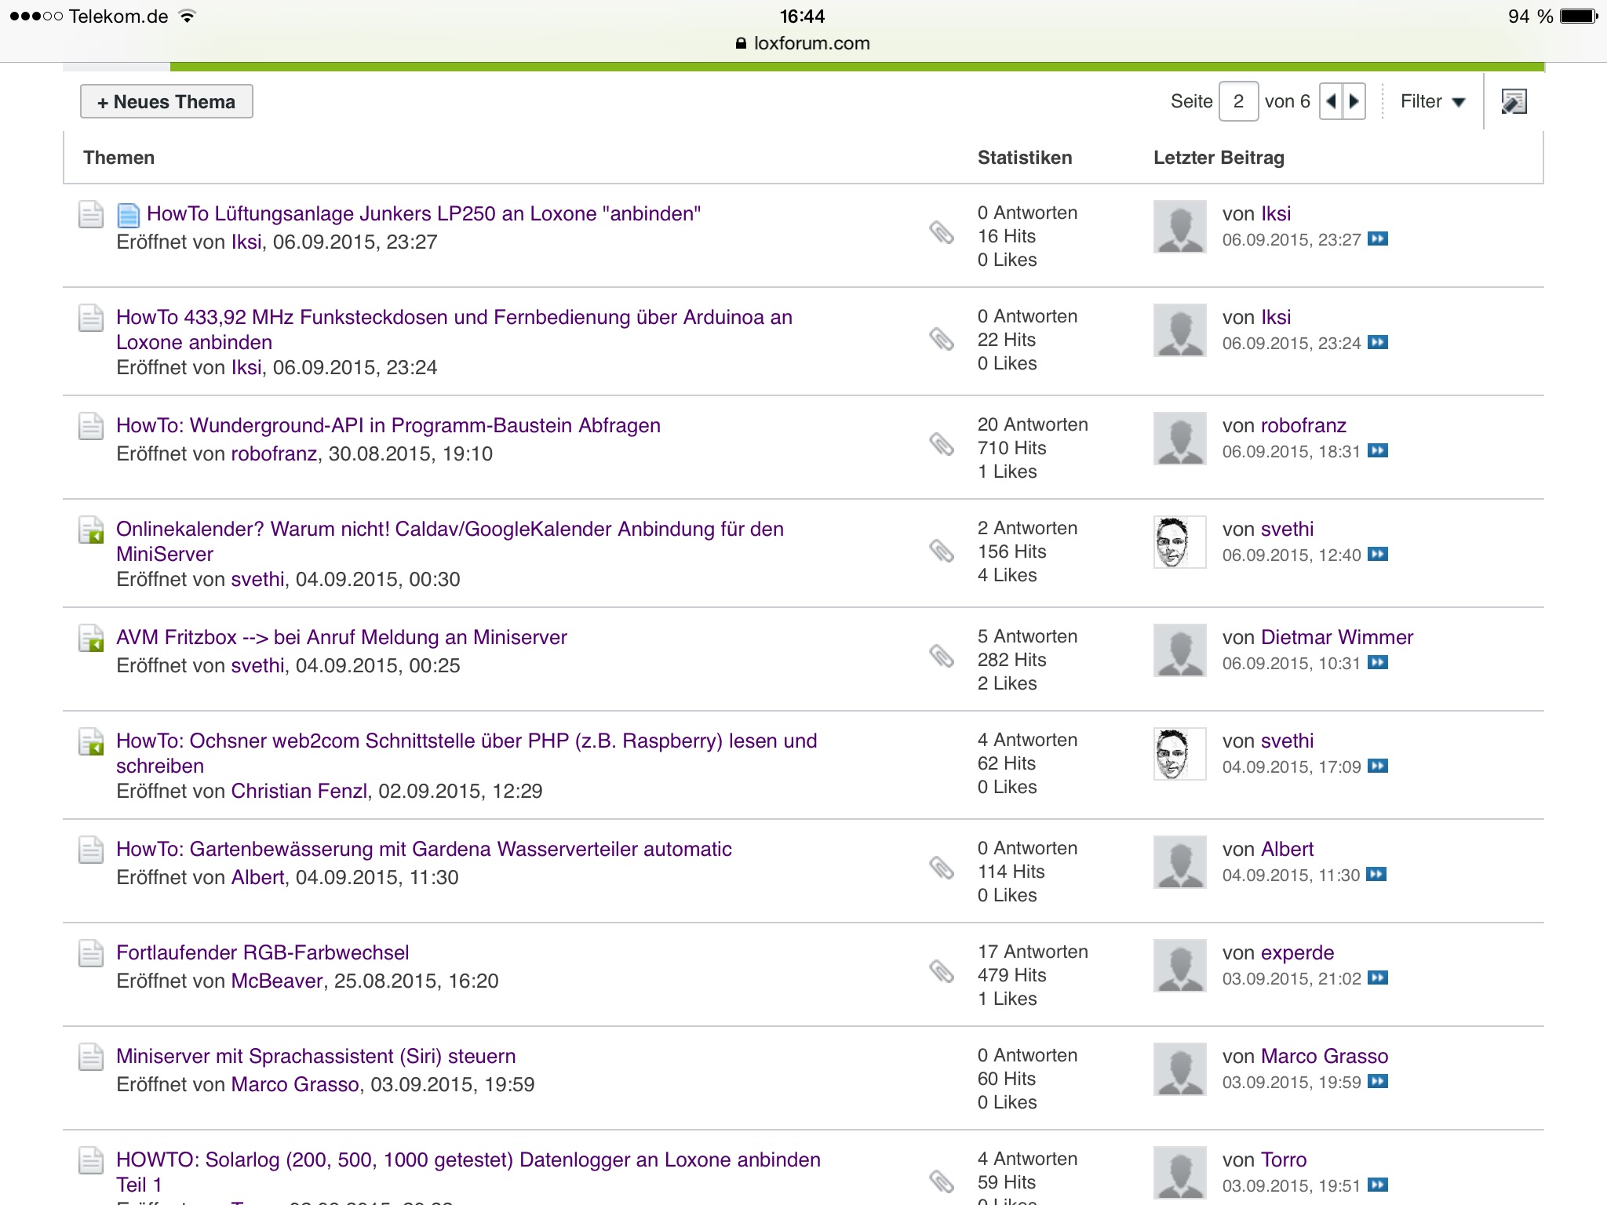Jump to last post by Dietmar Wimmer
The image size is (1607, 1205).
[1378, 663]
